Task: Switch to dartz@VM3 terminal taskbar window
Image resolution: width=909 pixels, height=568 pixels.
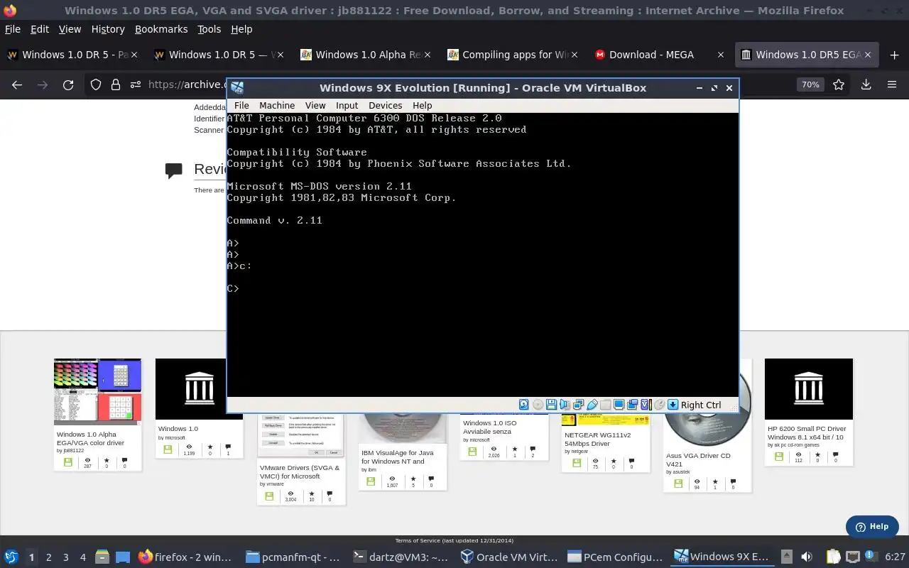Action: point(401,557)
